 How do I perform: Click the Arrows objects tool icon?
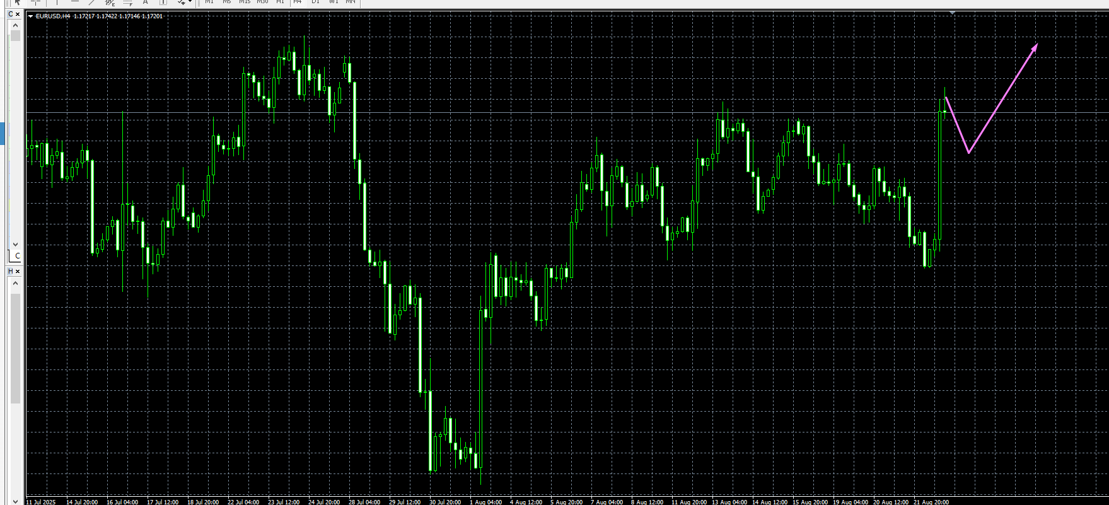tap(181, 2)
